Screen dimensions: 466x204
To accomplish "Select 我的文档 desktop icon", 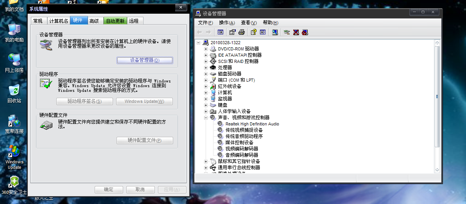I will pyautogui.click(x=14, y=6).
